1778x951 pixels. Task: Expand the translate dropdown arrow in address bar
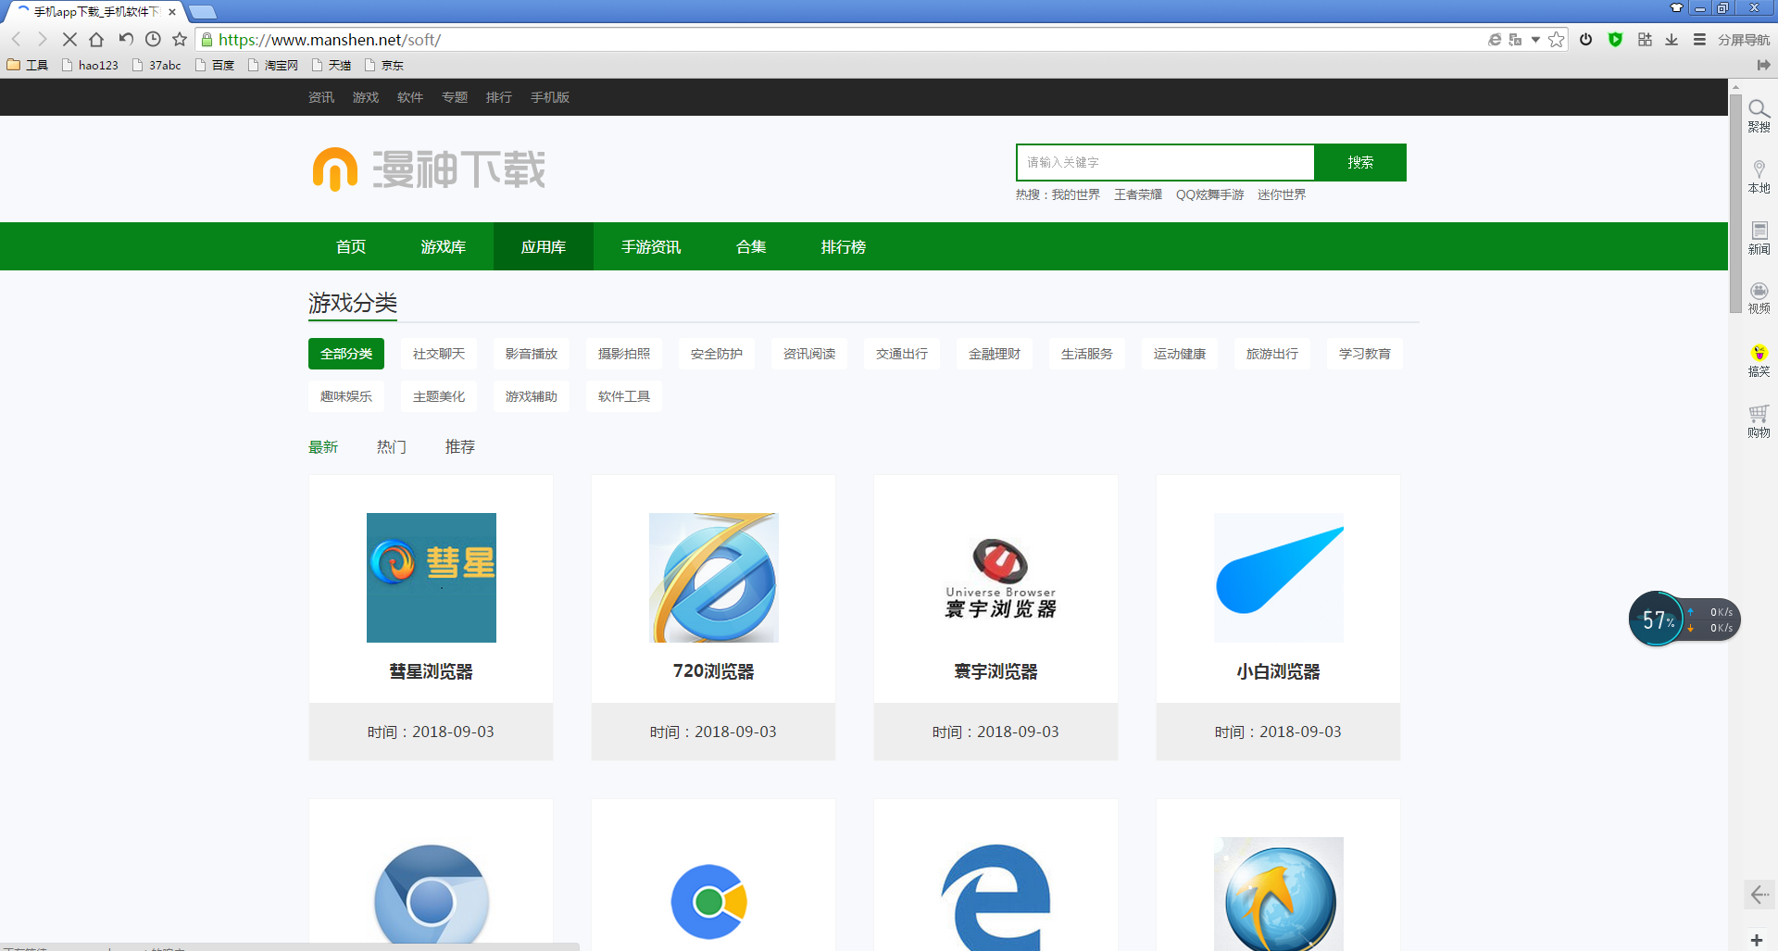[x=1535, y=40]
